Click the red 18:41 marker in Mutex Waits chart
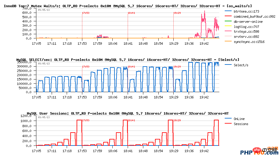Viewport: 280px width, 156px height. [131, 13]
